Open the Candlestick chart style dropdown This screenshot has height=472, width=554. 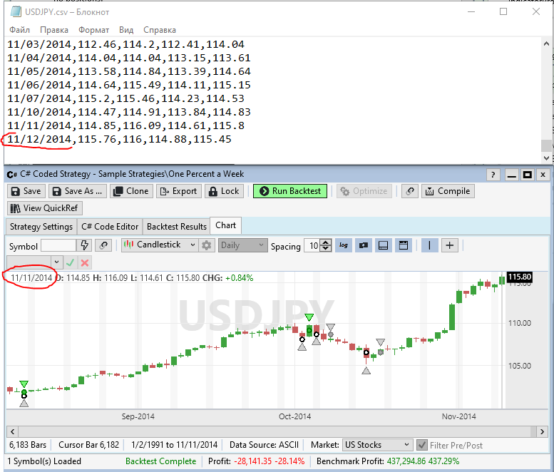coord(160,245)
